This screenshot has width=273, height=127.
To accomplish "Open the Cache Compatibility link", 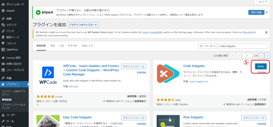I will point(152,32).
